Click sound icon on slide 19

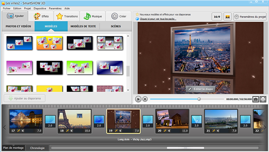[120, 131]
